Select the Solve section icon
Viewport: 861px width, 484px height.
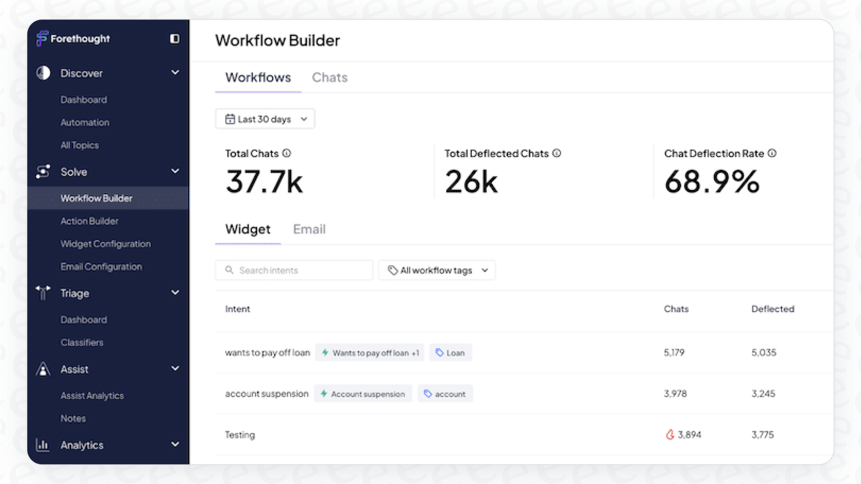pyautogui.click(x=43, y=172)
